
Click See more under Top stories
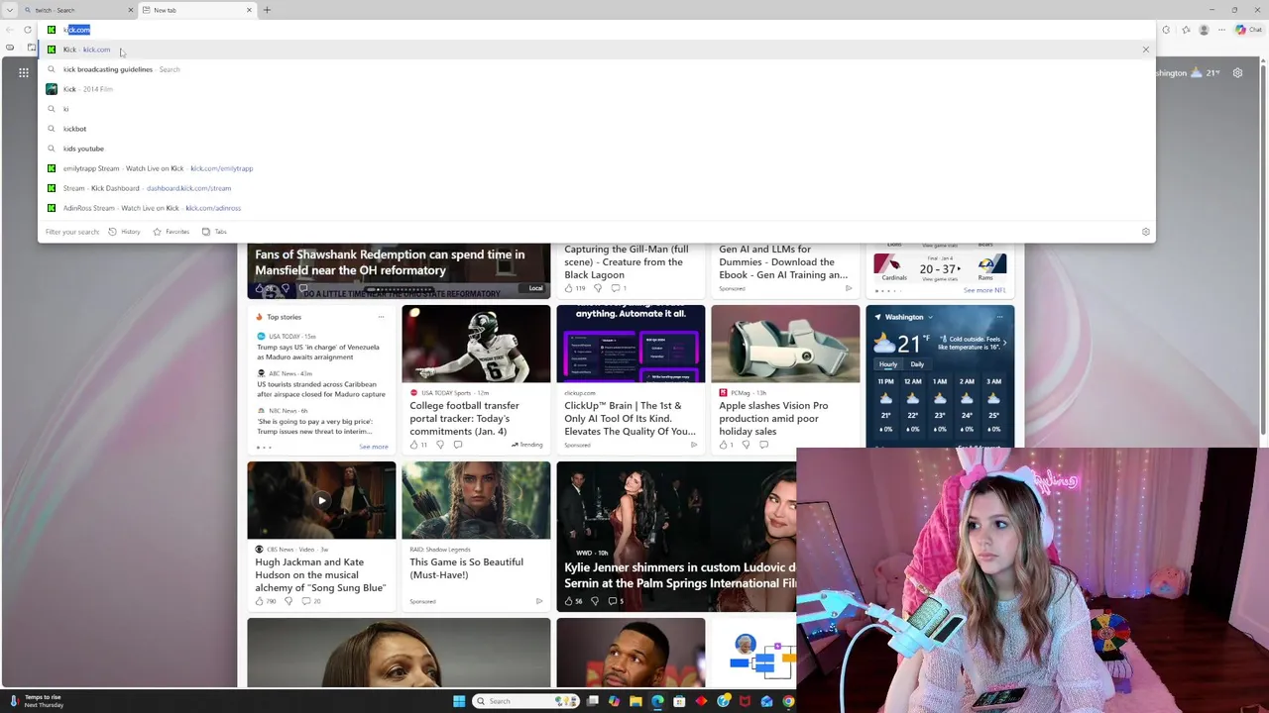pos(373,447)
